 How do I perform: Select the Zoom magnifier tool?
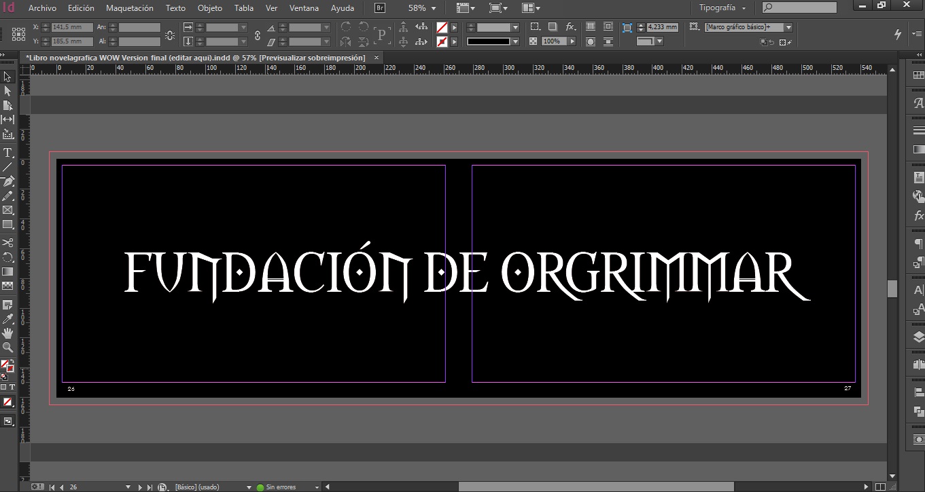coord(8,347)
